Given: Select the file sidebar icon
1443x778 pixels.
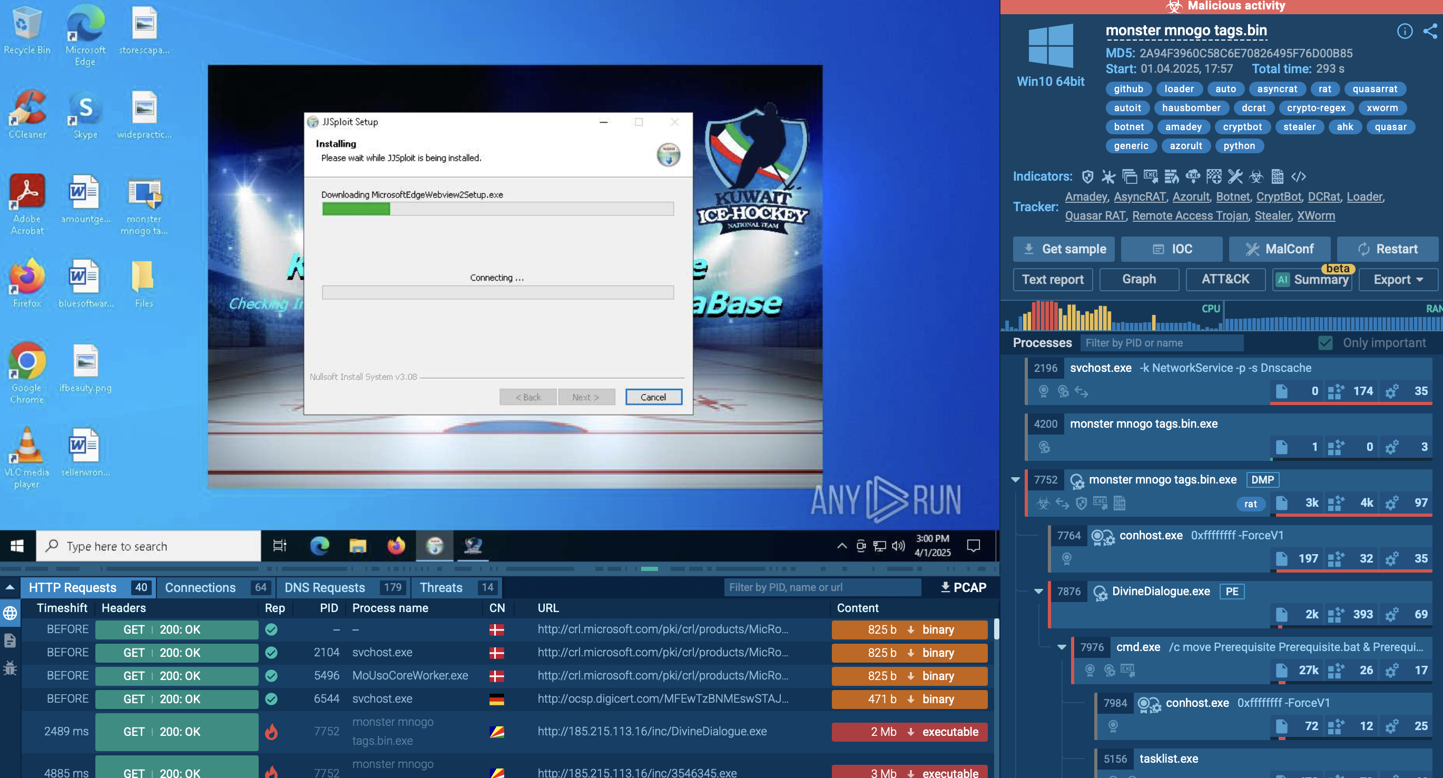Looking at the screenshot, I should tap(10, 640).
